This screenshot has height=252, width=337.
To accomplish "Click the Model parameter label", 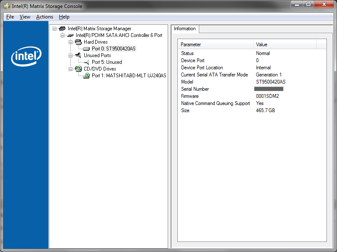I will point(187,82).
